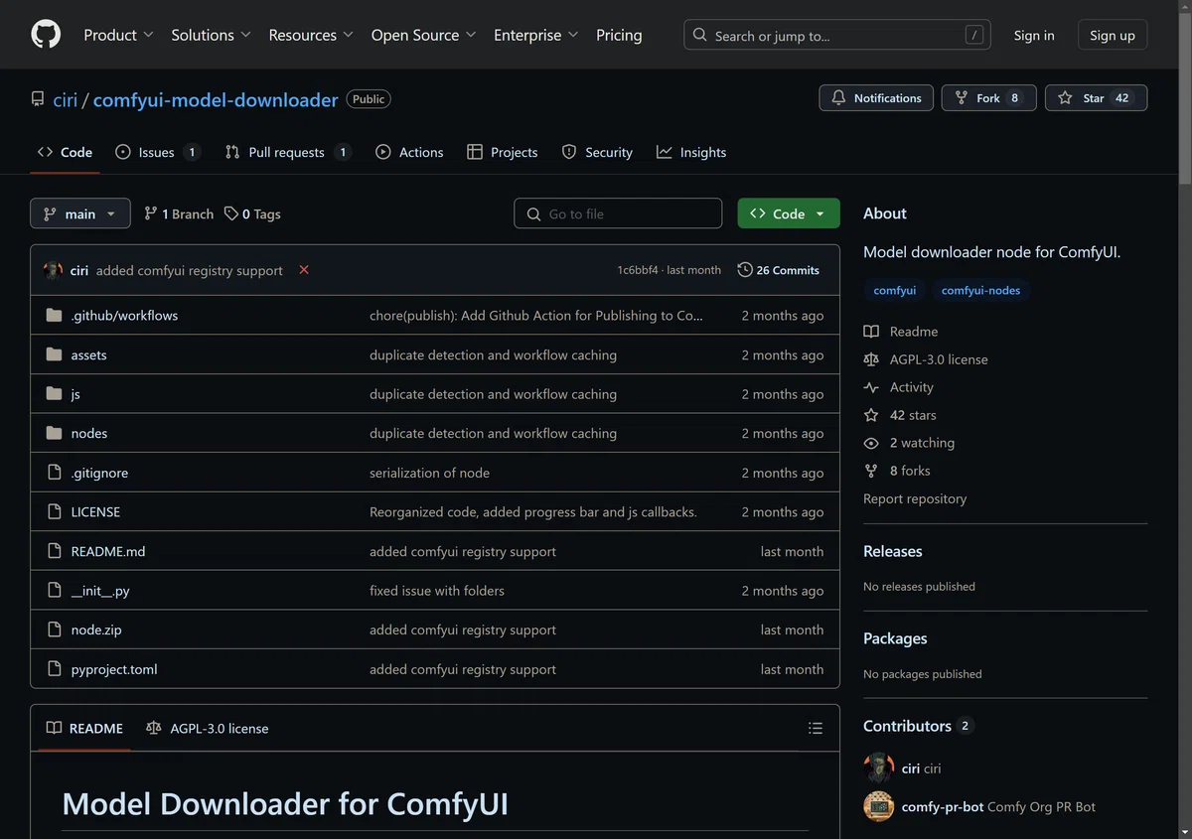Image resolution: width=1192 pixels, height=839 pixels.
Task: Expand the Product menu
Action: pyautogui.click(x=118, y=35)
